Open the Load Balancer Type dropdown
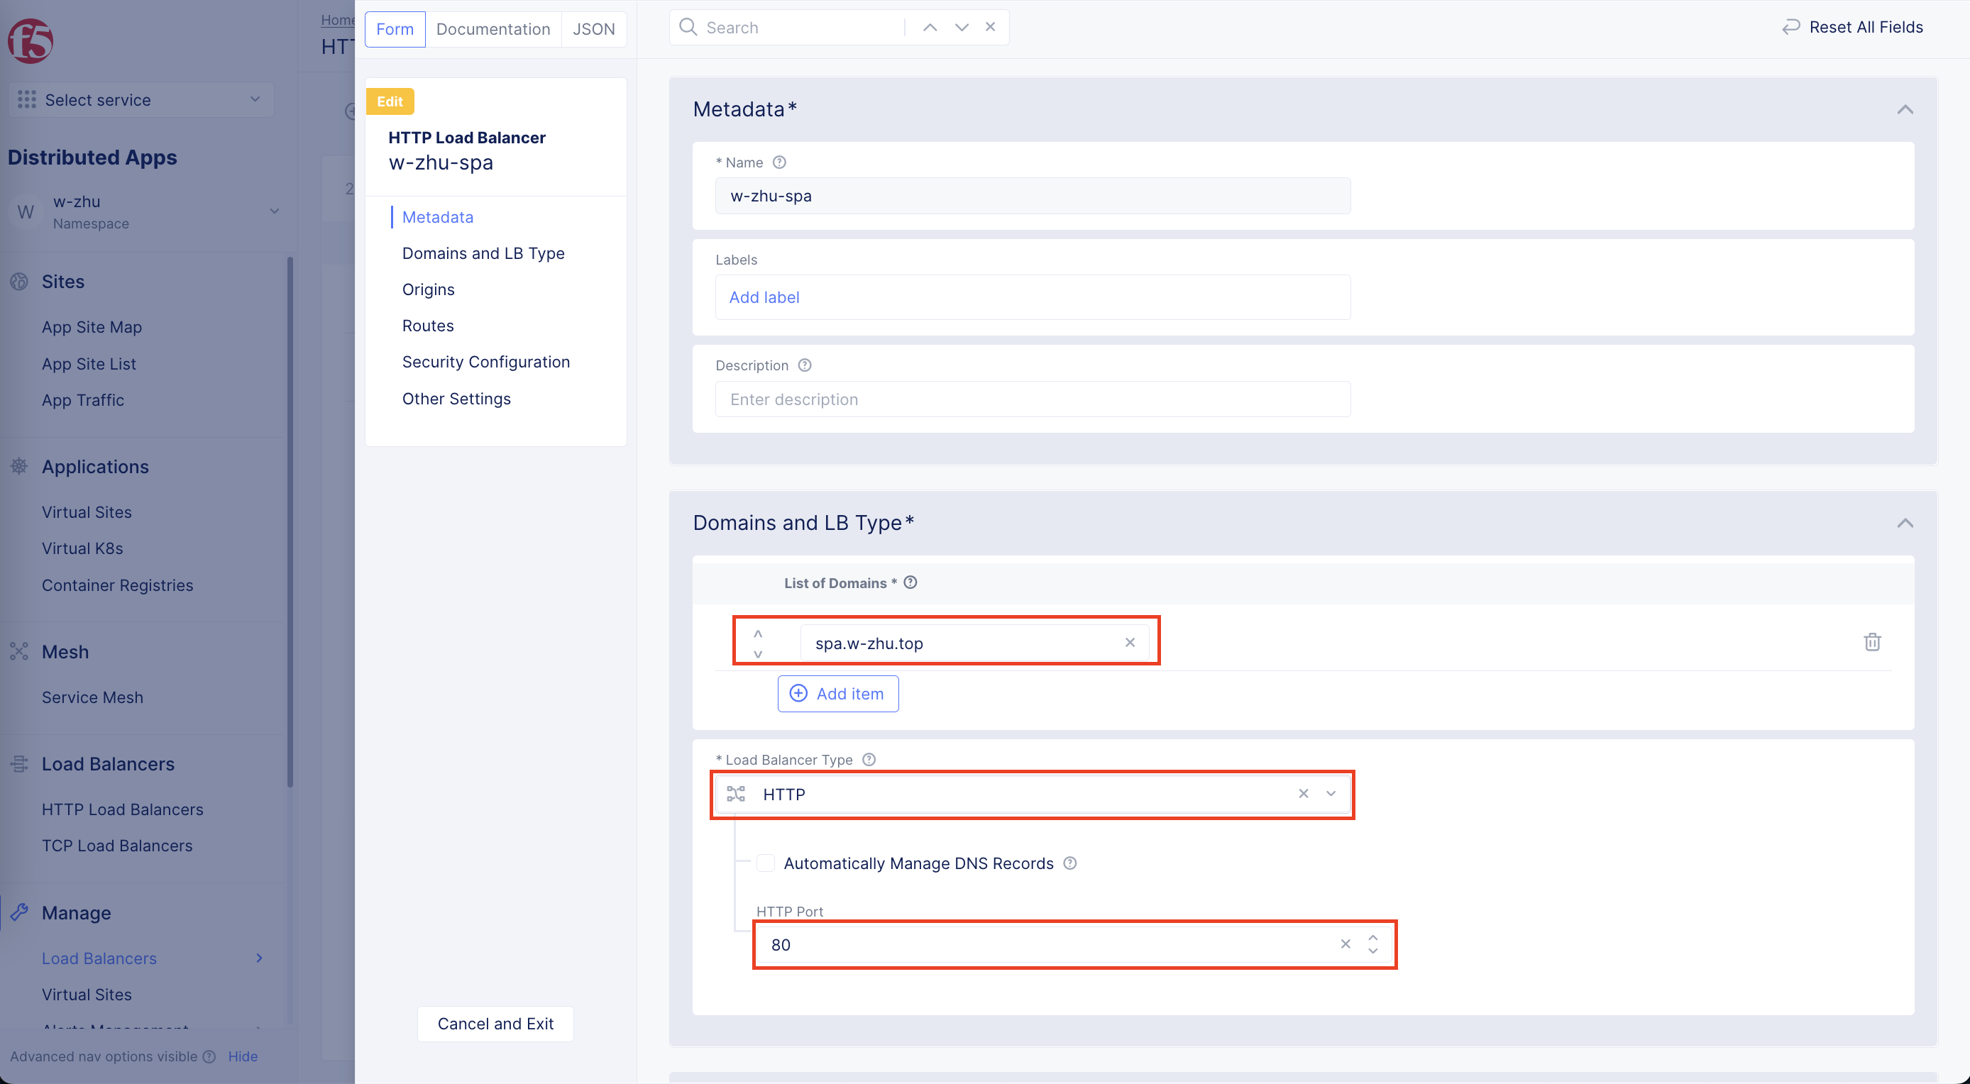This screenshot has width=1970, height=1084. (x=1331, y=794)
